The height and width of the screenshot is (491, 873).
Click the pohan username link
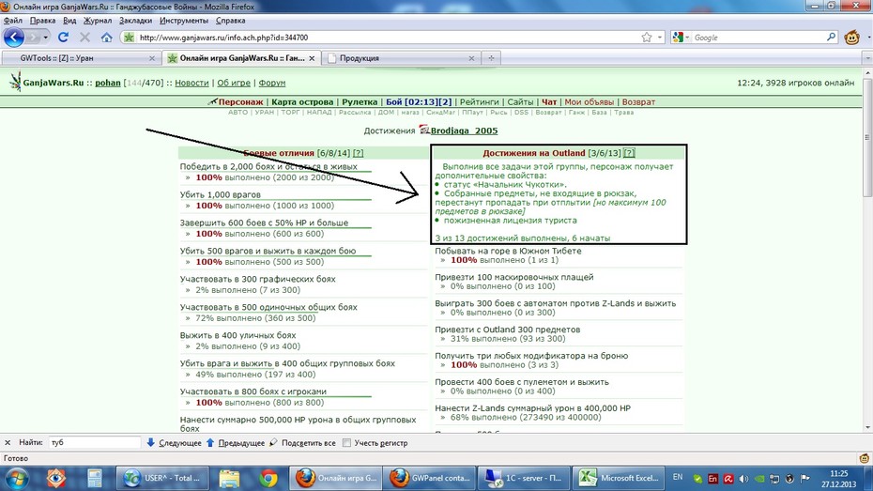[x=107, y=83]
